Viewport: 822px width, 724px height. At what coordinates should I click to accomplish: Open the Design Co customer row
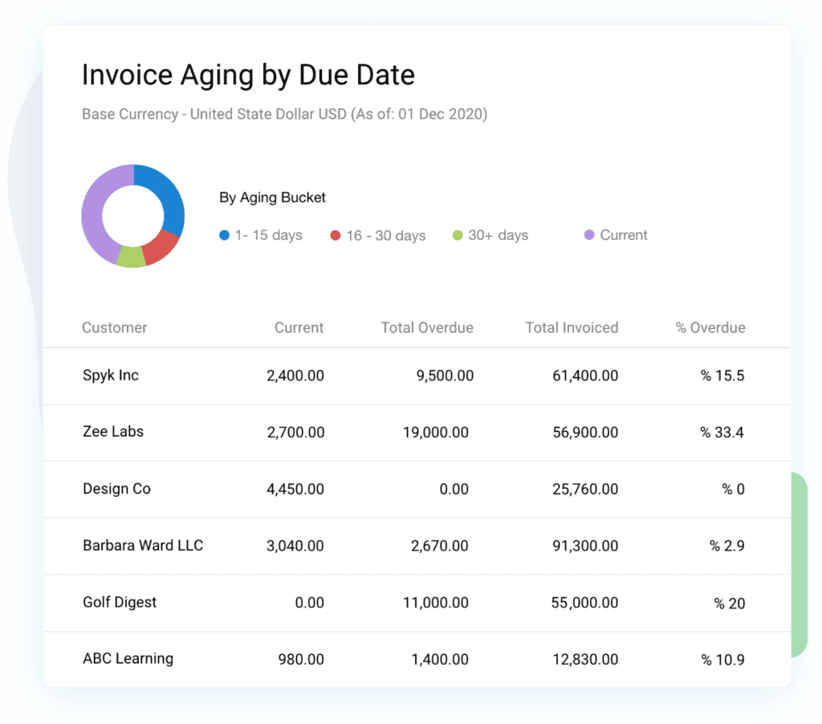pos(116,489)
